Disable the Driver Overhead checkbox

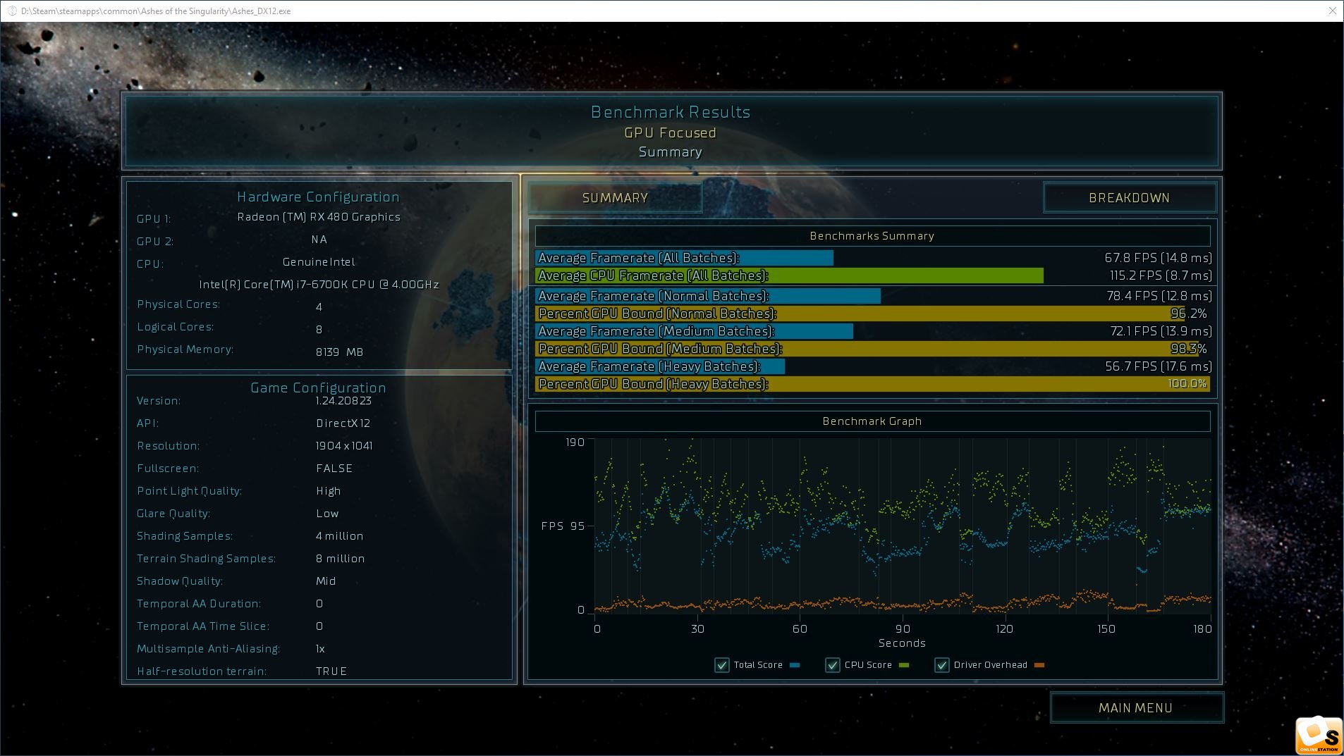pos(942,665)
